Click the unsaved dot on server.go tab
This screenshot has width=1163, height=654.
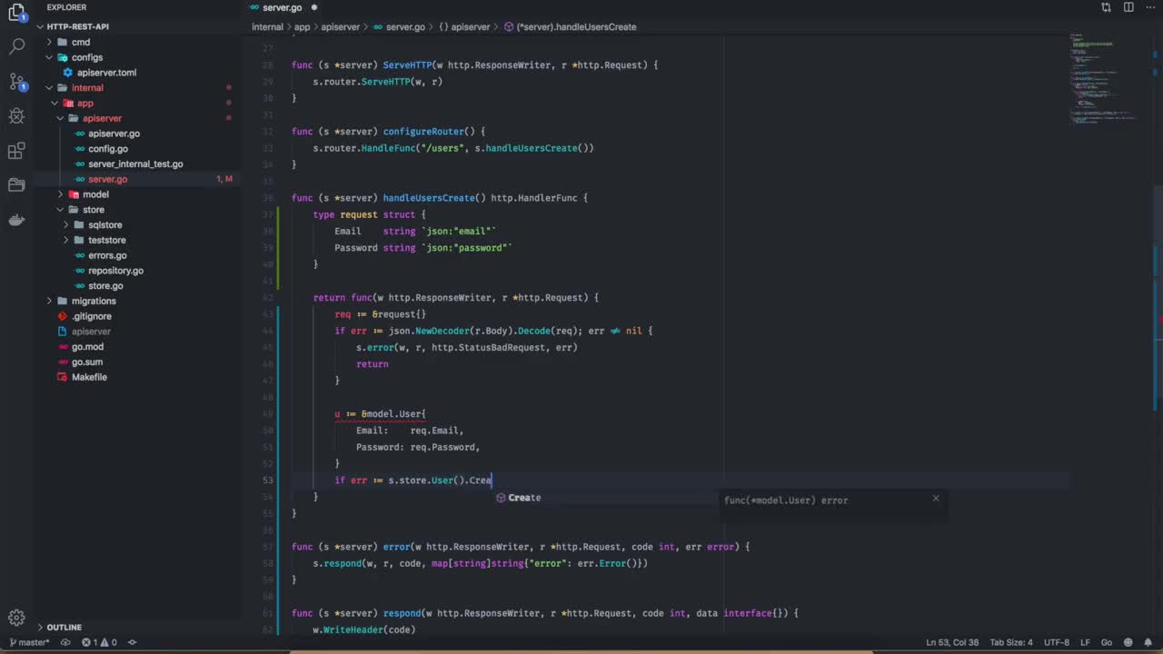point(314,7)
